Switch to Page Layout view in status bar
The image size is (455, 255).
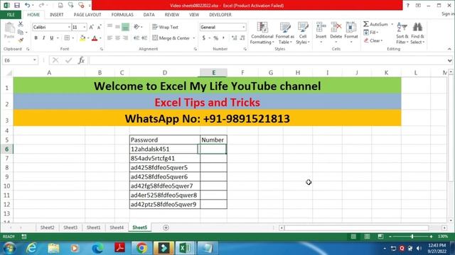tap(367, 237)
